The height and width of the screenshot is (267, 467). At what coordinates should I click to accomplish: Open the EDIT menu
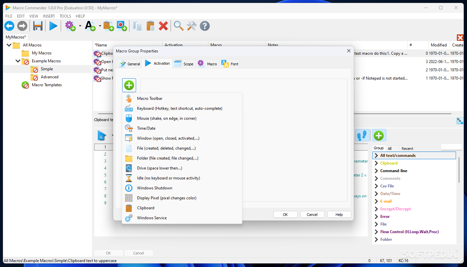pyautogui.click(x=21, y=16)
